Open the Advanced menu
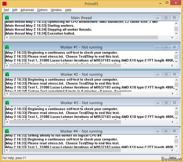This screenshot has width=183, height=162. click(x=27, y=10)
